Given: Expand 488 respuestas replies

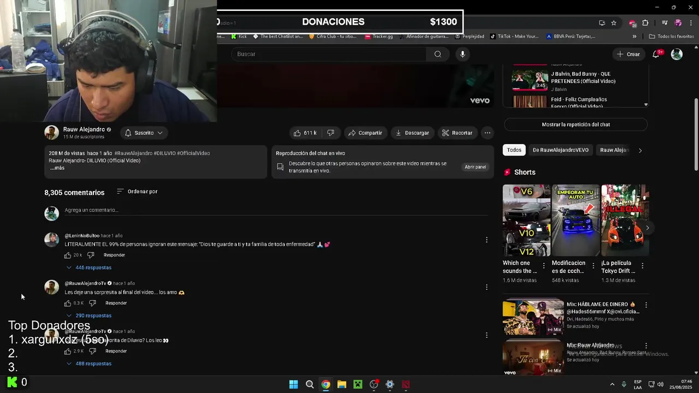Looking at the screenshot, I should [89, 364].
